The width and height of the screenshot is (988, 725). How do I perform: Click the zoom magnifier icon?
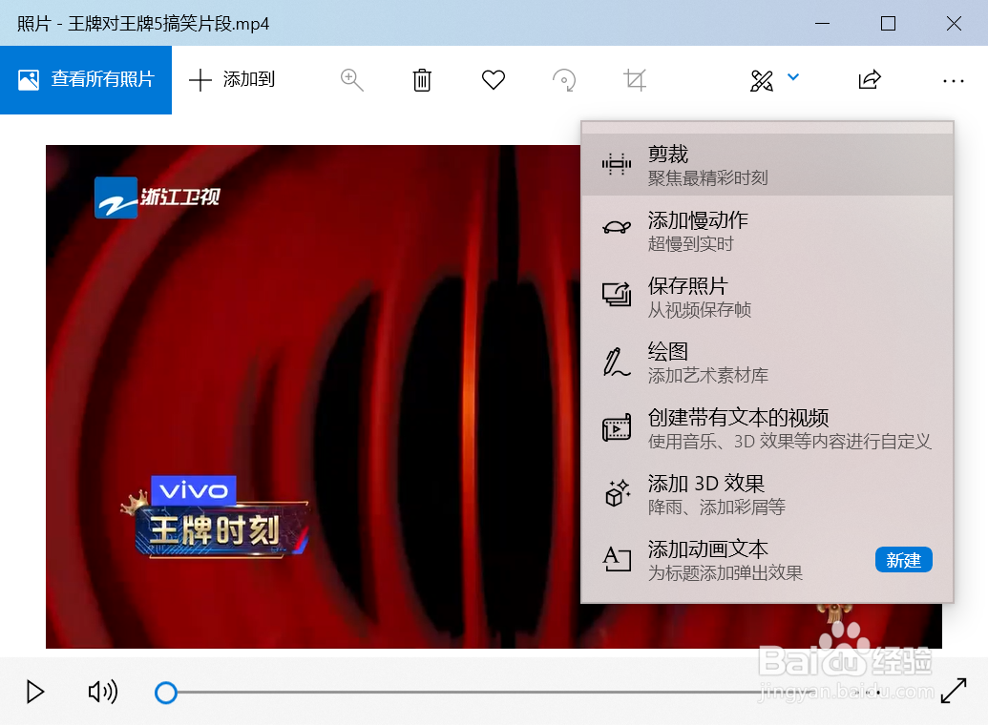[x=351, y=80]
